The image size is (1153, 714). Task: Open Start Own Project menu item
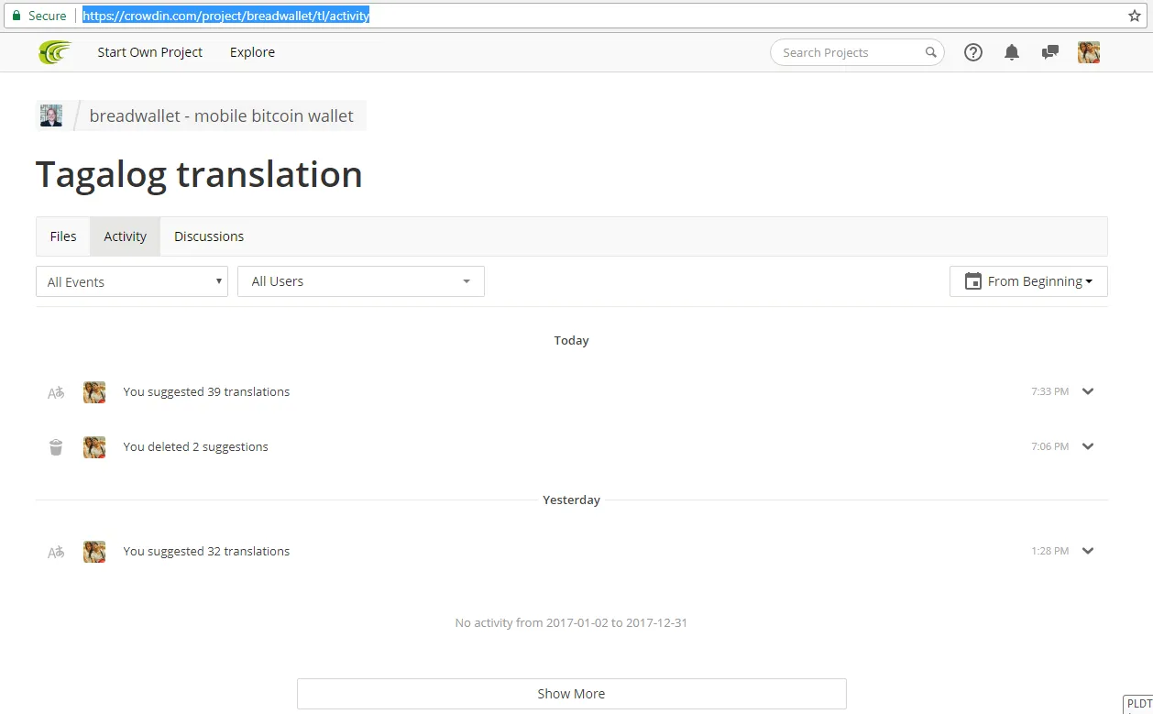pyautogui.click(x=150, y=52)
